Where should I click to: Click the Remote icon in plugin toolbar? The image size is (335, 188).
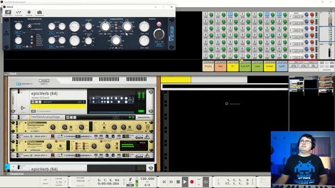(x=29, y=13)
